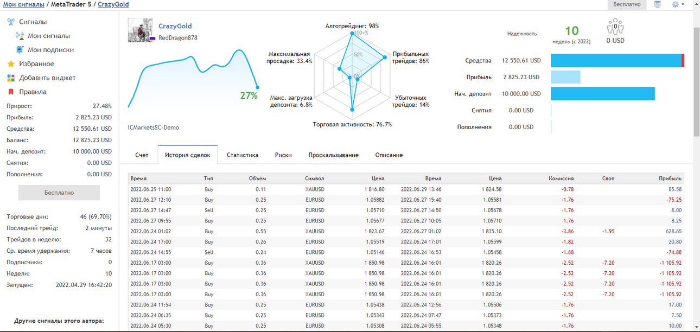The height and width of the screenshot is (332, 700).
Task: Click the Правила bookmark icon
Action: click(11, 92)
